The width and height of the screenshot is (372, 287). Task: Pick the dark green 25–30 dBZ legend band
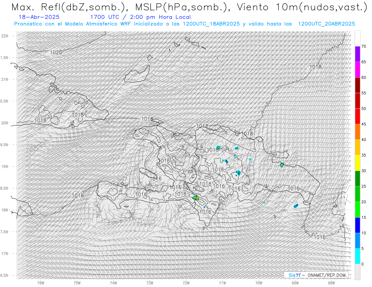pyautogui.click(x=357, y=178)
